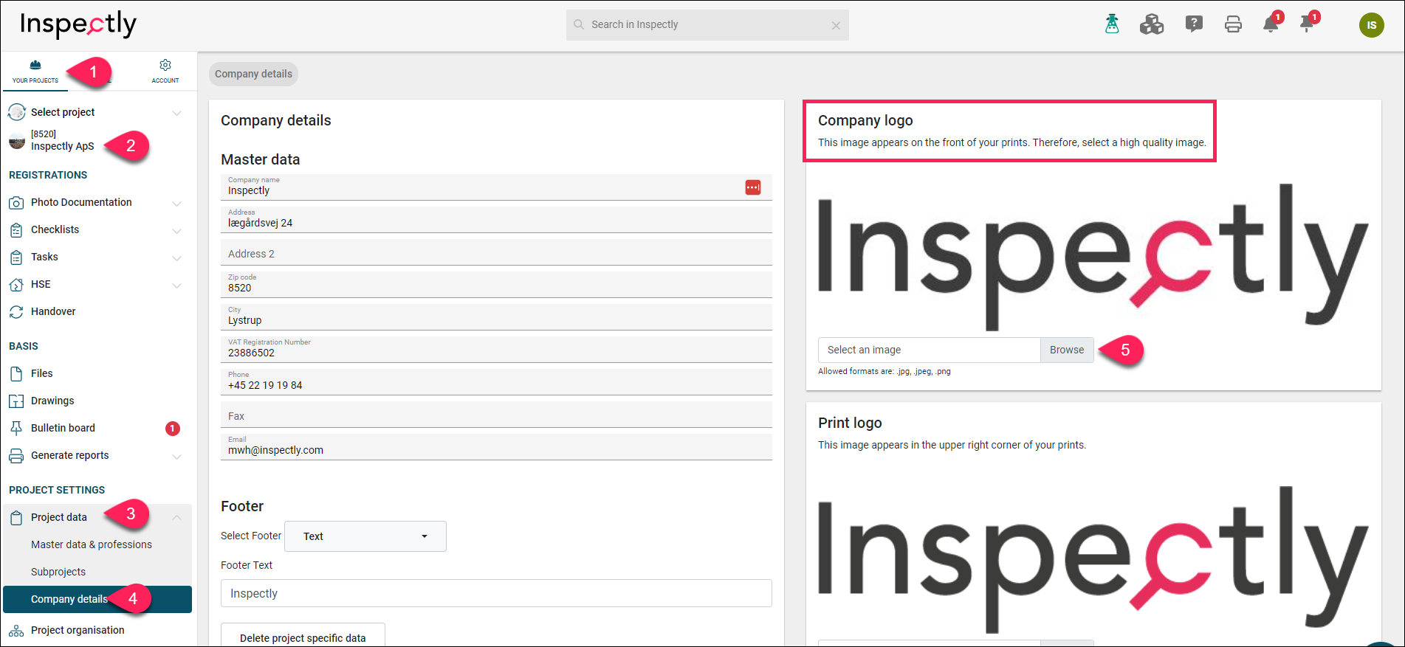Click the Generate reports printer icon
Viewport: 1405px width, 647px height.
(16, 456)
